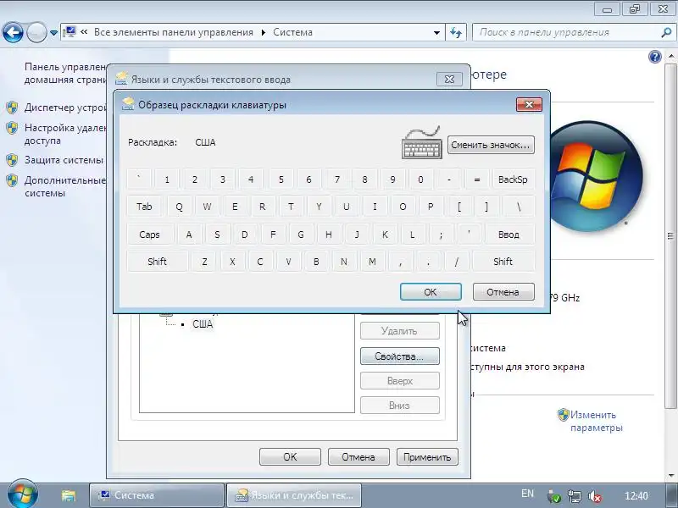Click the Forward navigation arrow
678x508 pixels.
click(x=36, y=32)
